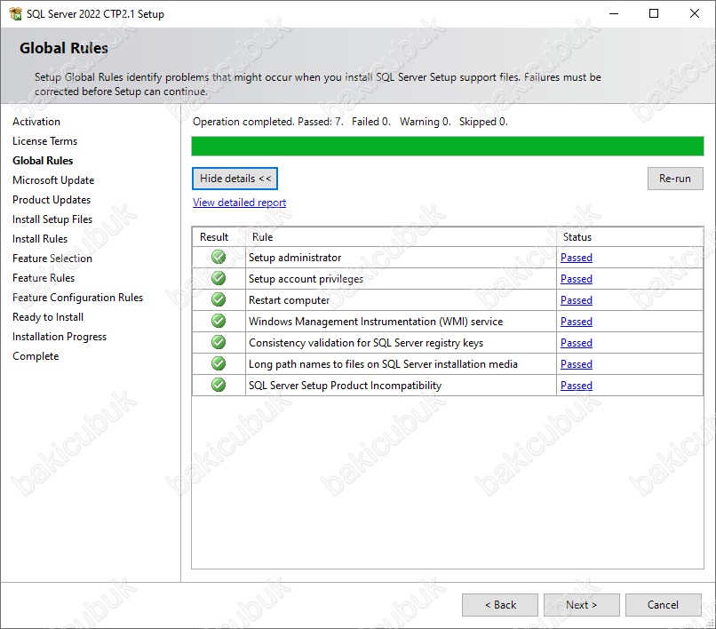Screen dimensions: 716x629
Task: Click the Setup administrator rule text
Action: click(295, 258)
